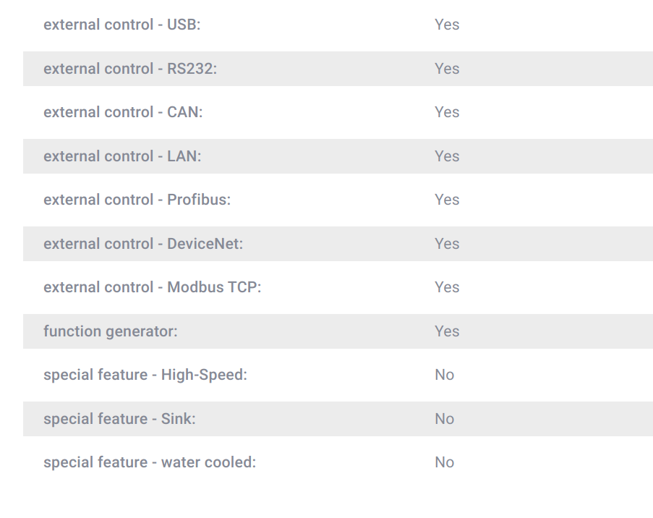
Task: Select the No value beside water cooled
Action: pyautogui.click(x=444, y=462)
